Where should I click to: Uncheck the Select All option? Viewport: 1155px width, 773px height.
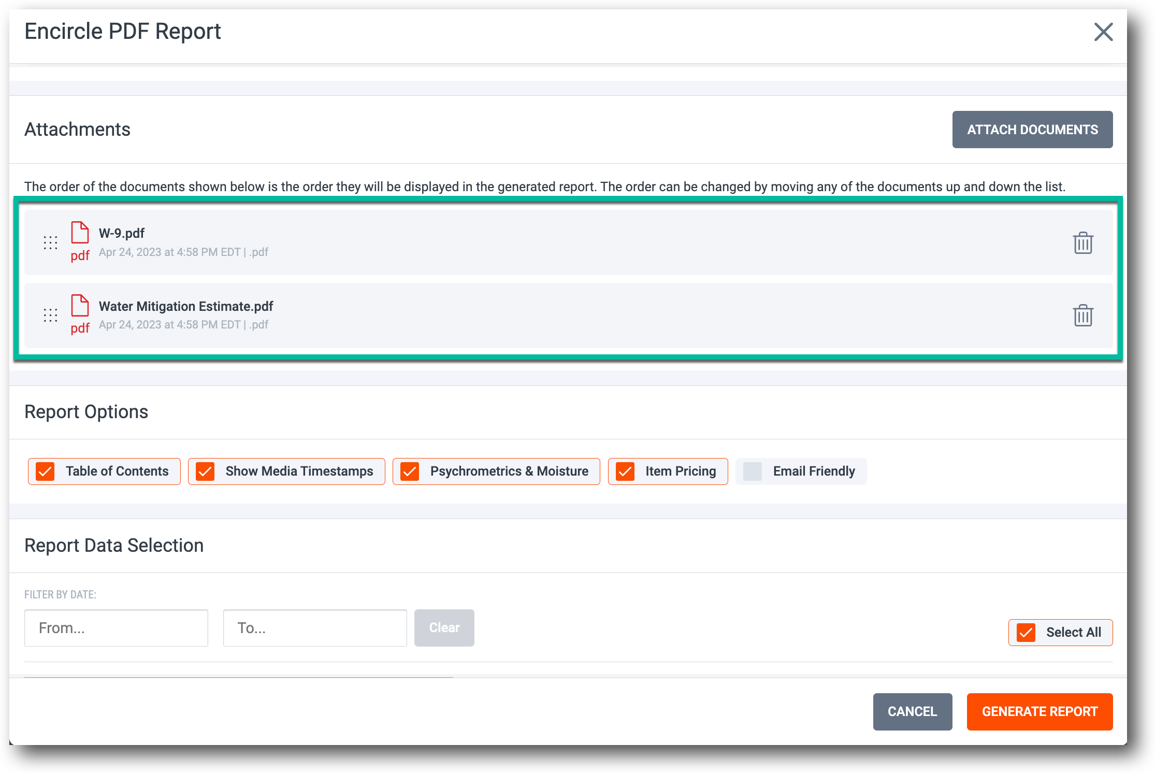point(1026,632)
